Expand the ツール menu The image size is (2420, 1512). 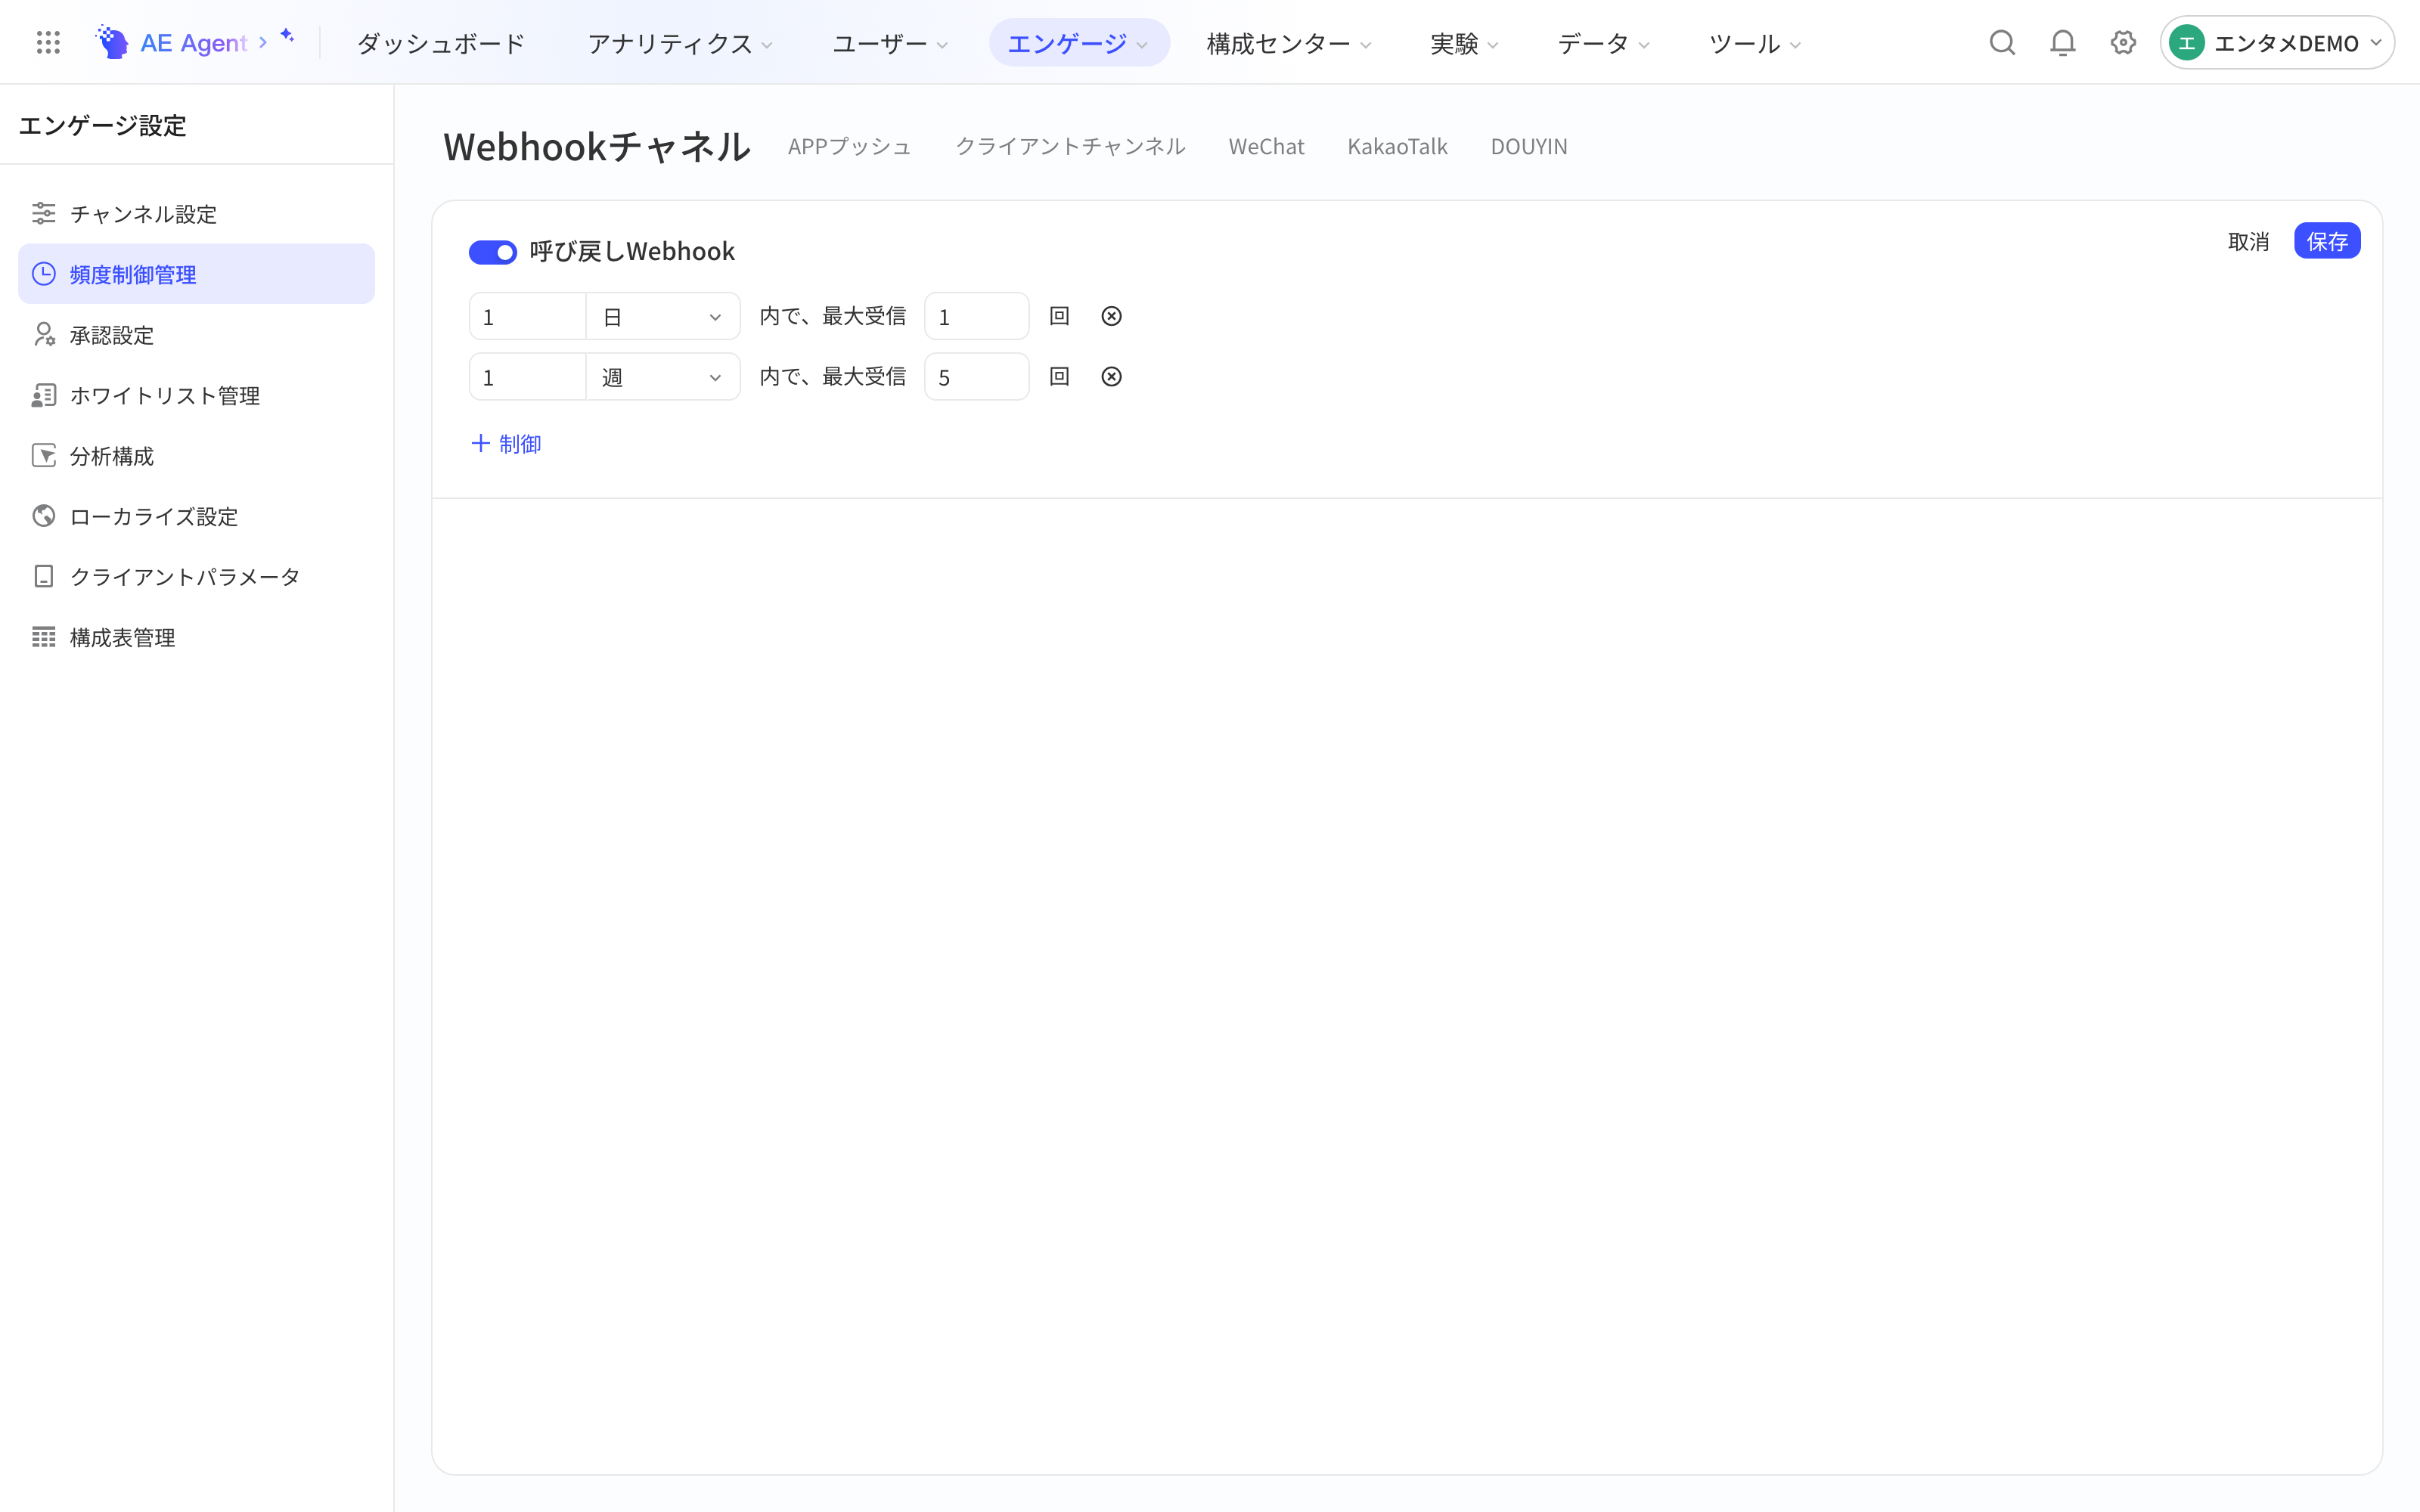click(x=1754, y=43)
